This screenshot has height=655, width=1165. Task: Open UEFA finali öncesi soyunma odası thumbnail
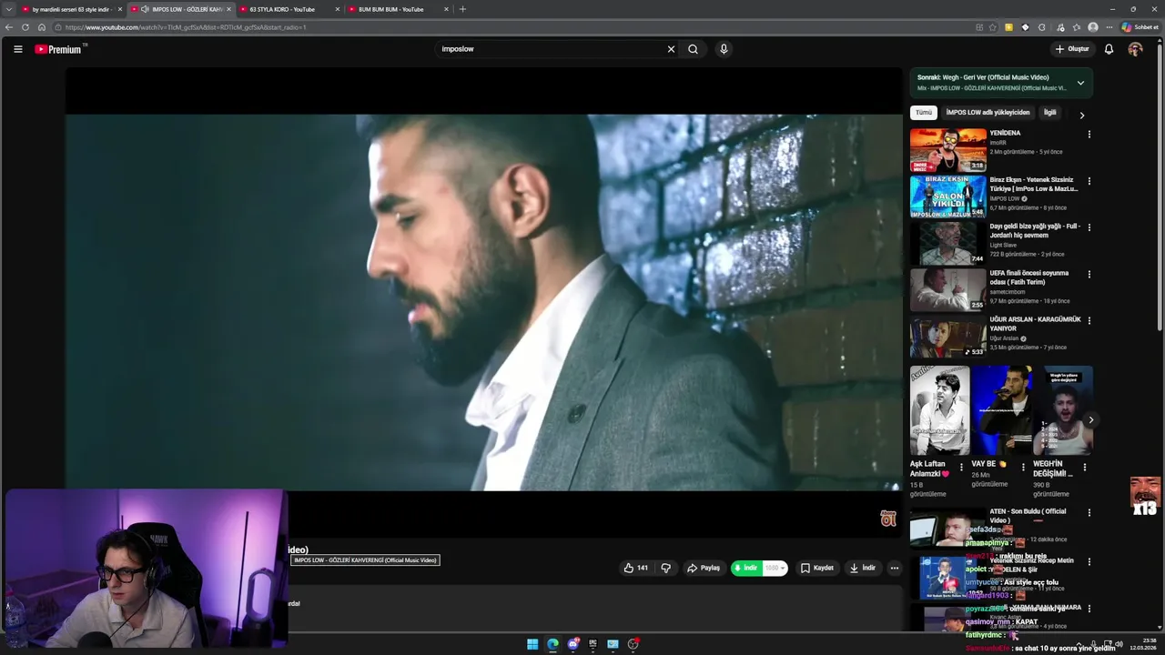[947, 289]
